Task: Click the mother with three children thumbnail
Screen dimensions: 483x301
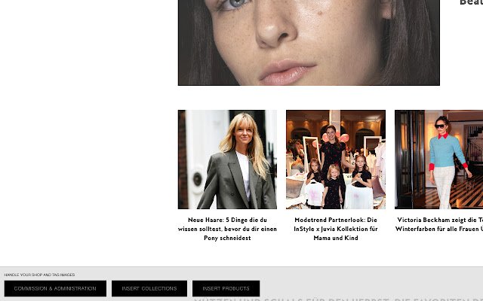Action: click(336, 160)
